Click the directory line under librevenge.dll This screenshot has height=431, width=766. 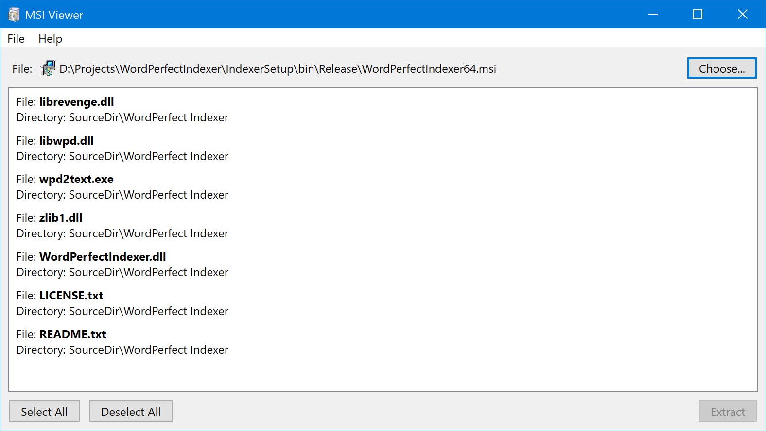tap(122, 117)
